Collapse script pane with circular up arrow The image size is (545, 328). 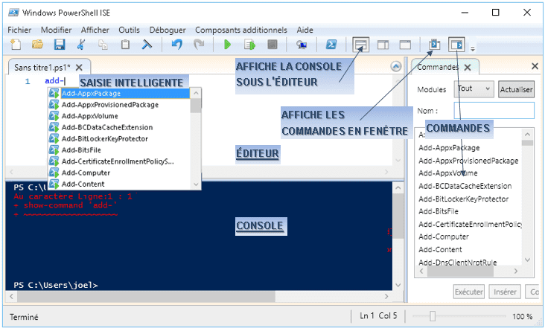click(396, 66)
